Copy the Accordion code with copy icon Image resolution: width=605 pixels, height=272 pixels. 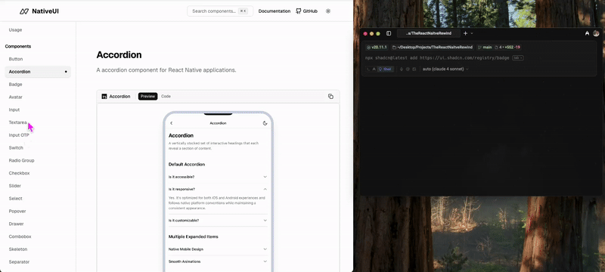[330, 96]
